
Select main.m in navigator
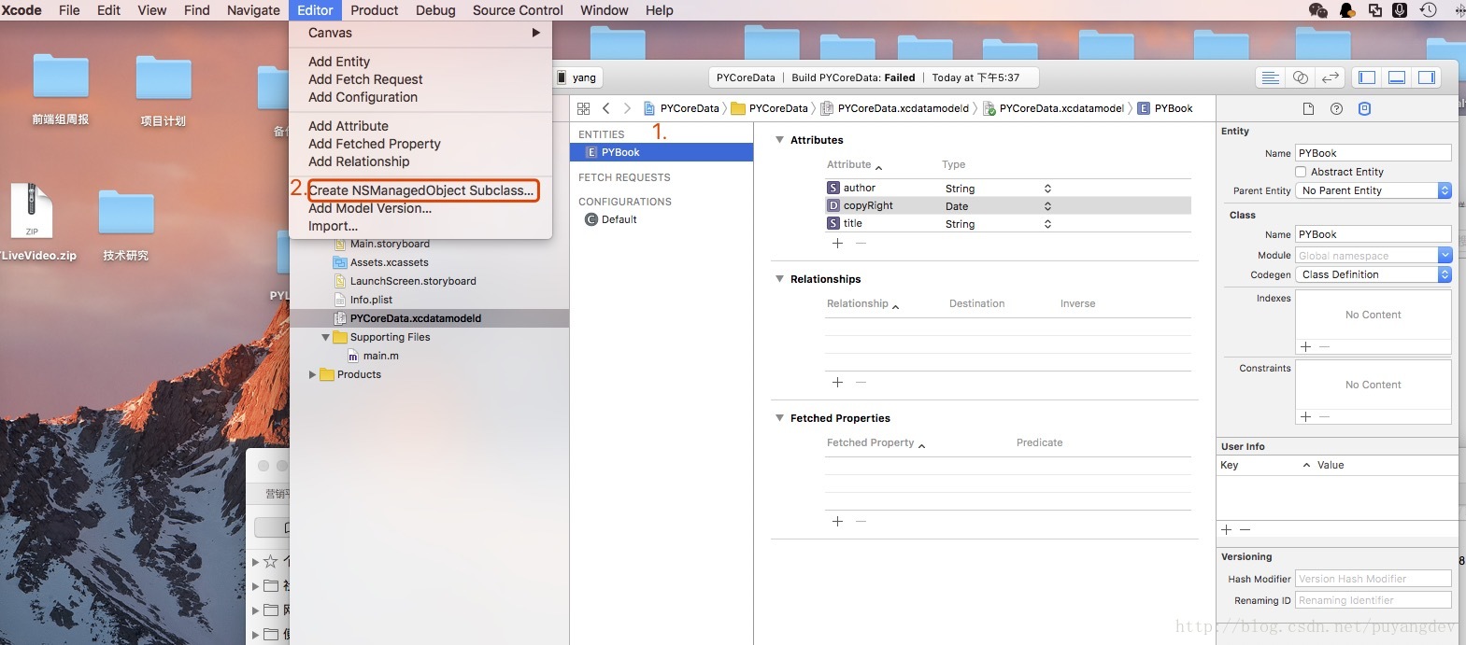coord(380,356)
